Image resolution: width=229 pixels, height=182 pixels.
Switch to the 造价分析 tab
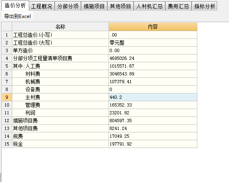click(x=15, y=6)
